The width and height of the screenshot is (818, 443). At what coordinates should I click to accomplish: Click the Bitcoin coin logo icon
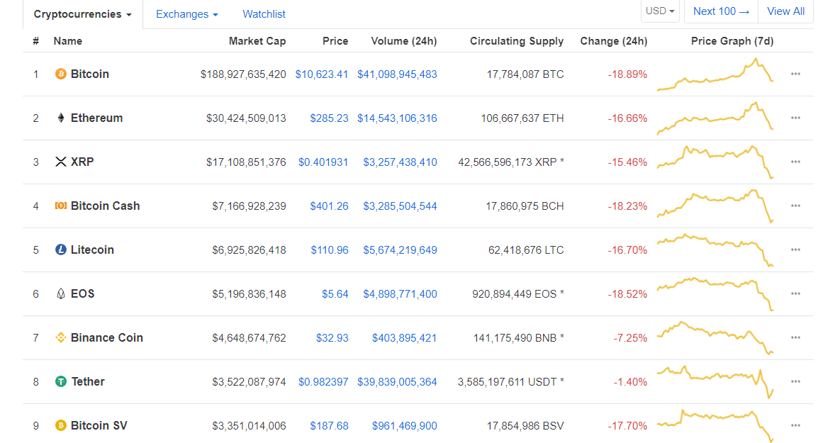pos(60,74)
